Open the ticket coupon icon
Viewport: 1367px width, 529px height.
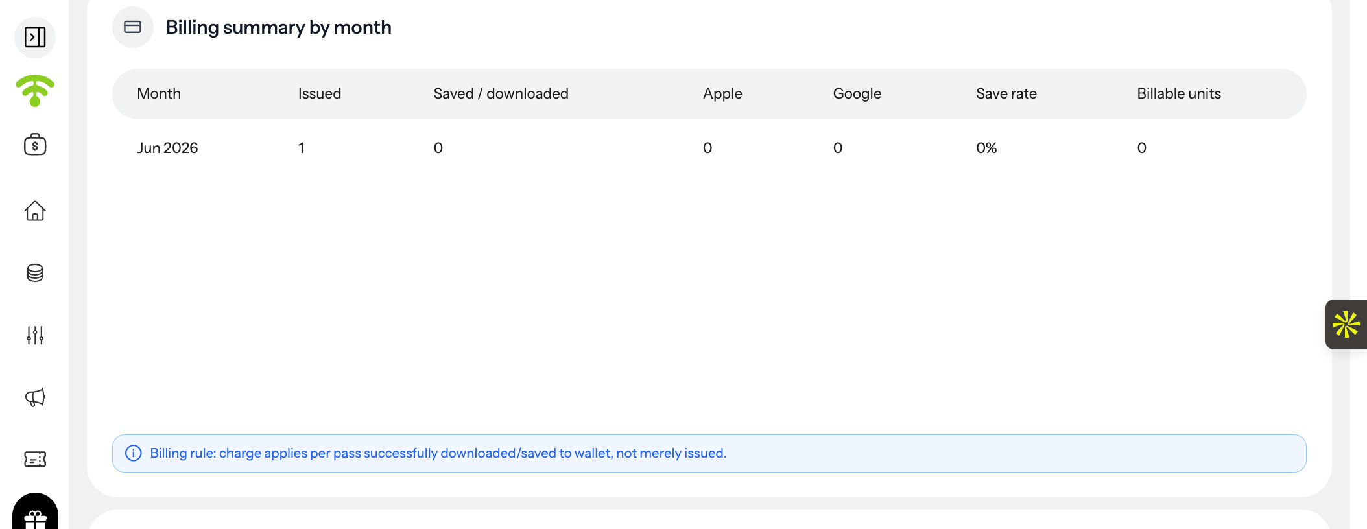pyautogui.click(x=35, y=460)
